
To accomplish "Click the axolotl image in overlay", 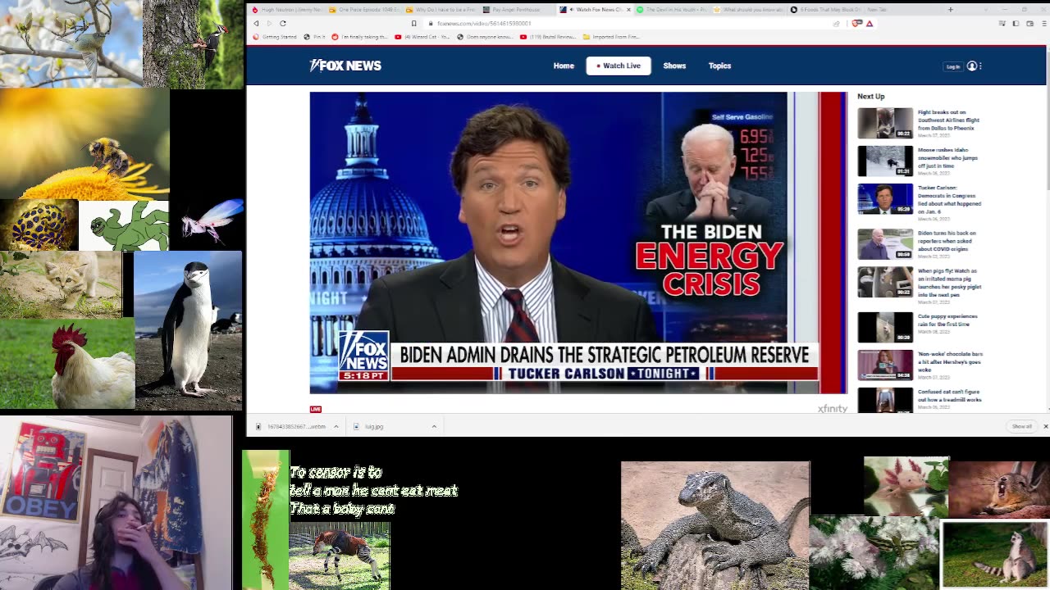I will coord(906,487).
